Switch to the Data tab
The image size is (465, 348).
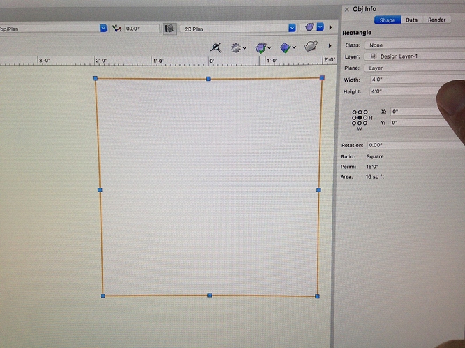tap(411, 20)
